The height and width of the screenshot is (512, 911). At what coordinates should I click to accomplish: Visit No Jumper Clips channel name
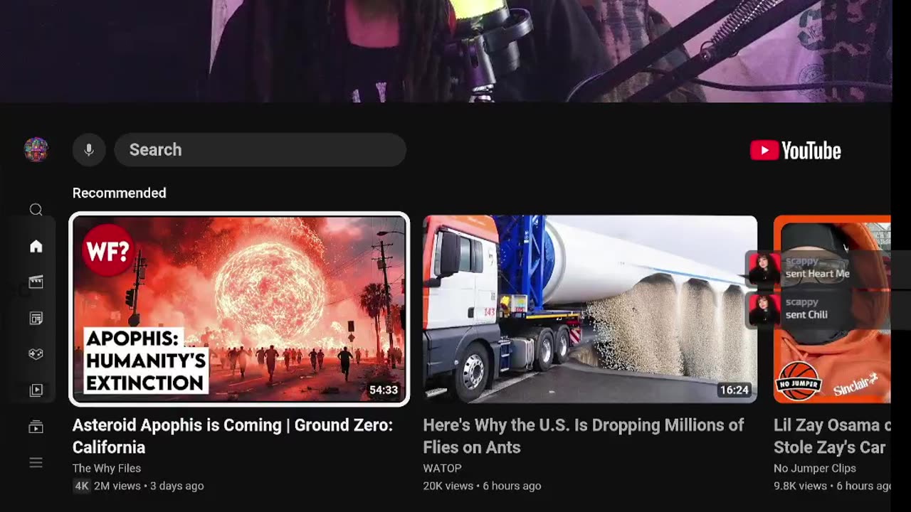coord(815,468)
